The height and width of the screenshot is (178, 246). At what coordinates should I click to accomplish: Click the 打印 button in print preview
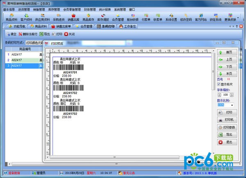click(227, 113)
